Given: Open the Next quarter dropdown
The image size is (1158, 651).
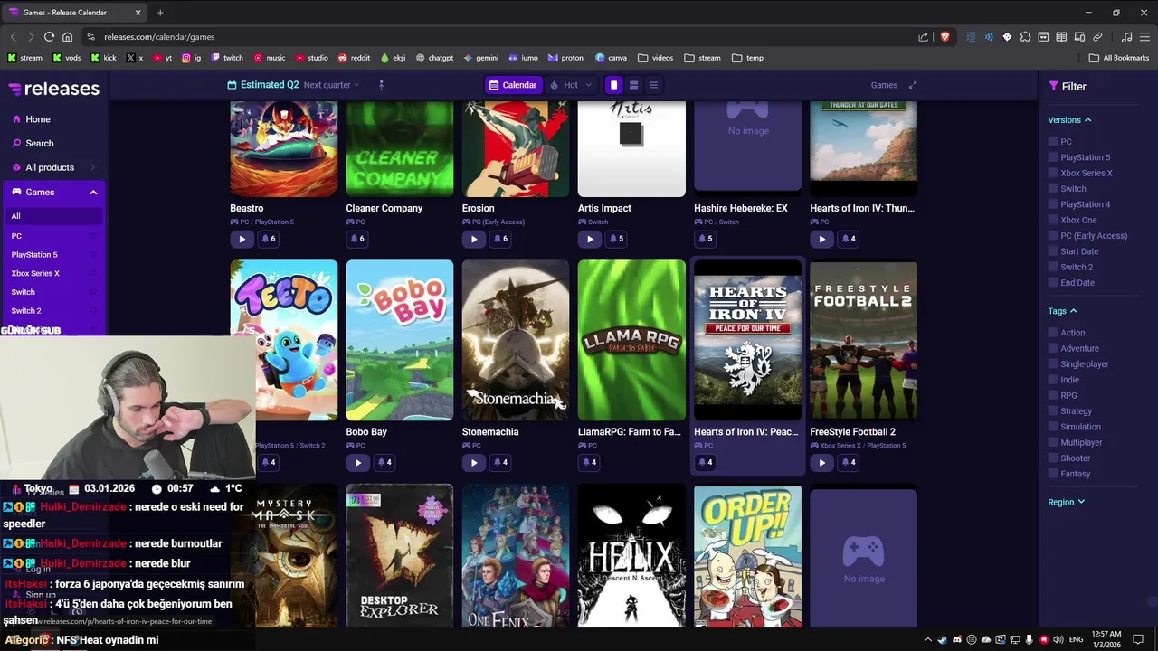Looking at the screenshot, I should point(331,85).
